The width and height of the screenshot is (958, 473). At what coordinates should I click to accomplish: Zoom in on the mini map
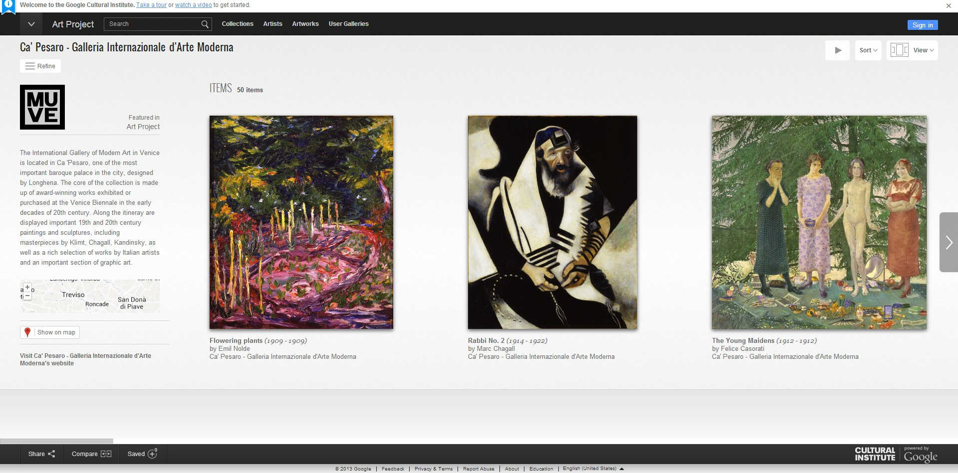point(27,287)
